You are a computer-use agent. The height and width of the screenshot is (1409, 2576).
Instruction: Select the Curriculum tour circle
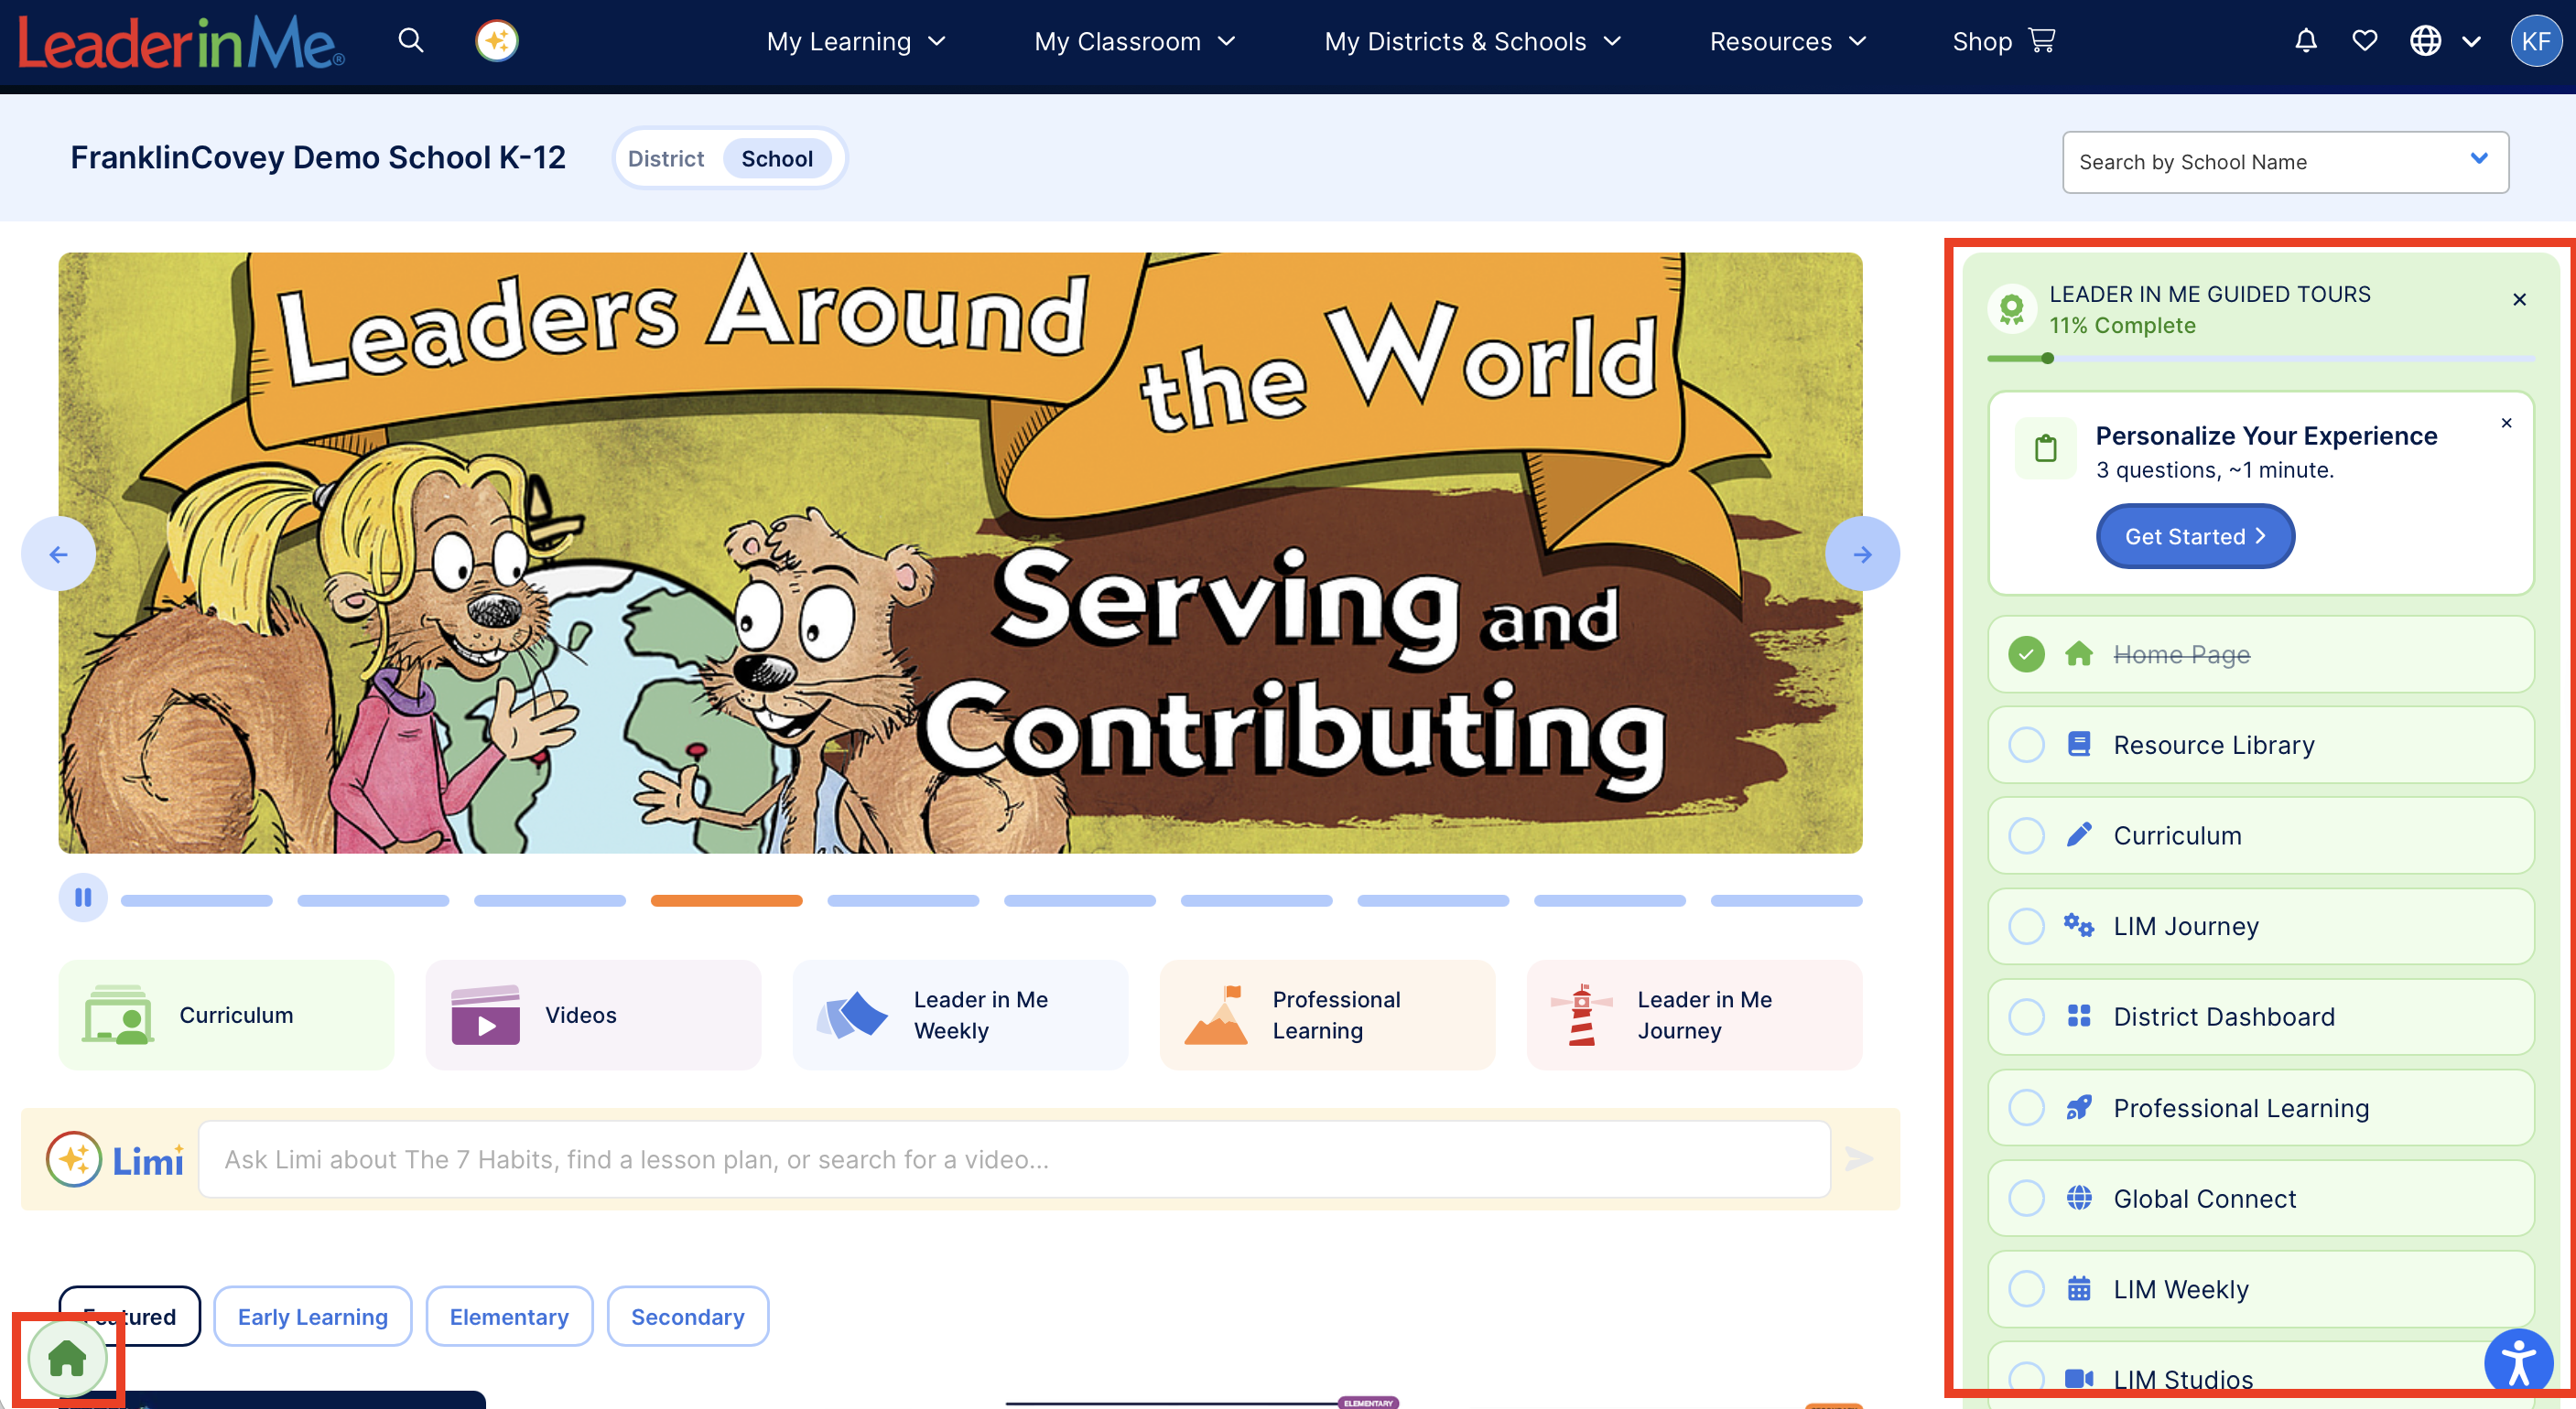[2027, 835]
